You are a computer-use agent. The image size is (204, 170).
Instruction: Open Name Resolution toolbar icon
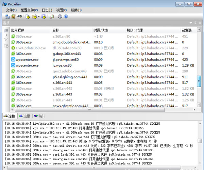[x=19, y=17]
